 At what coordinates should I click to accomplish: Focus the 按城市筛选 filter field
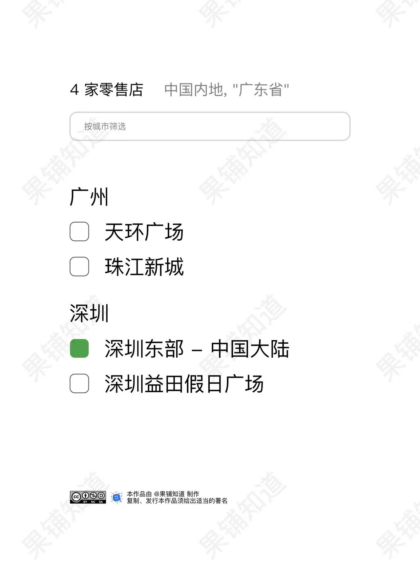coord(210,126)
